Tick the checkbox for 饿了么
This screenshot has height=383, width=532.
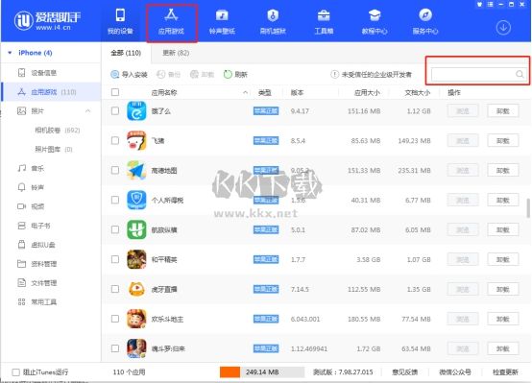115,111
